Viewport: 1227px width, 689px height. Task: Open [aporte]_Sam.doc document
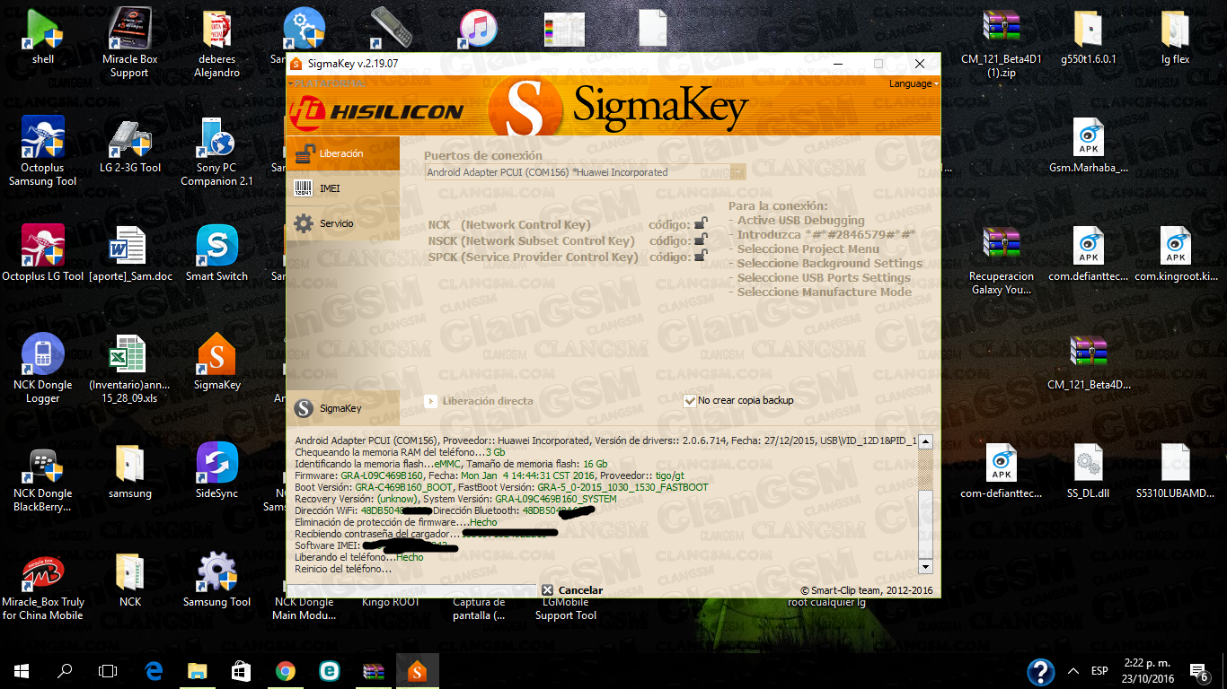130,253
